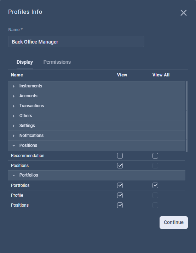Uncheck View for Positions under Positions group
This screenshot has width=196, height=253.
coord(120,166)
